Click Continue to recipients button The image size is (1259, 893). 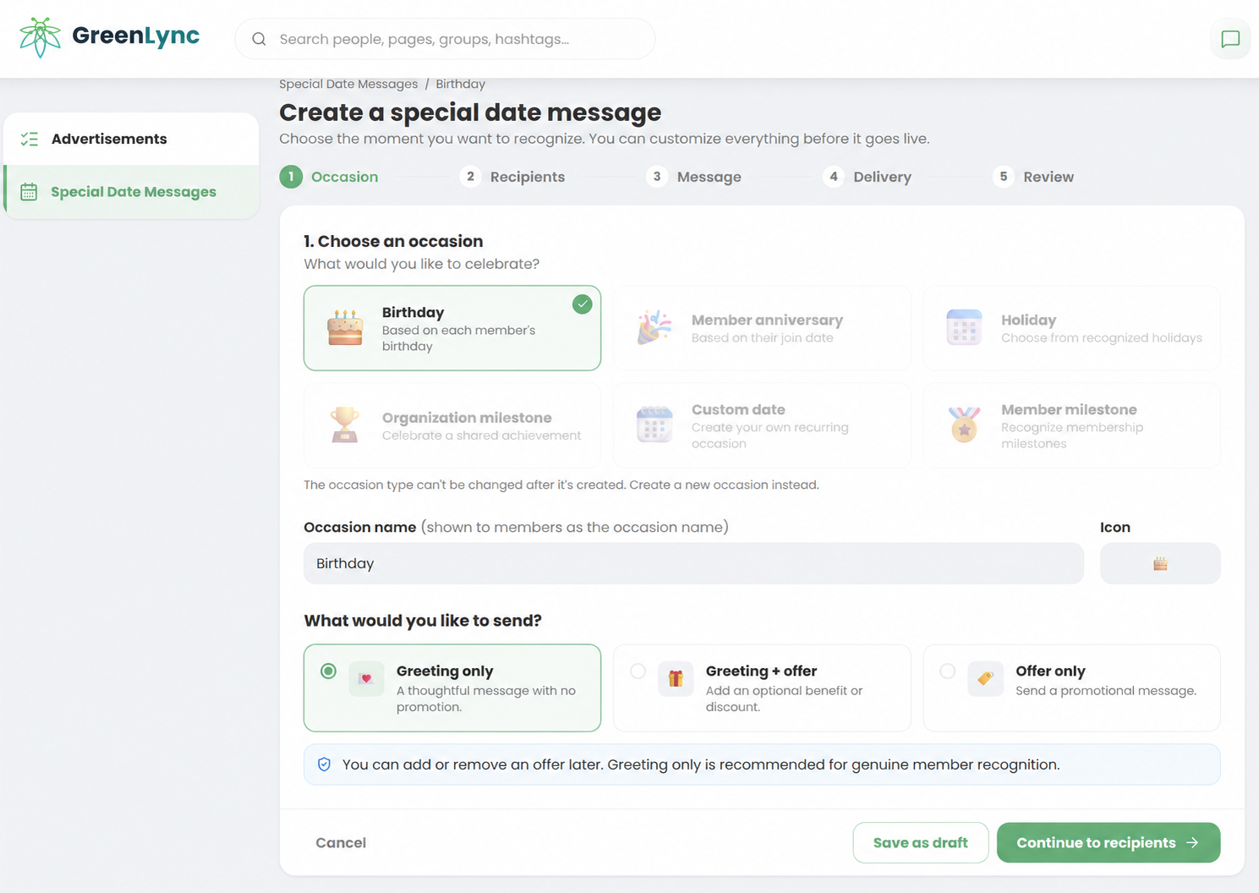click(x=1108, y=842)
